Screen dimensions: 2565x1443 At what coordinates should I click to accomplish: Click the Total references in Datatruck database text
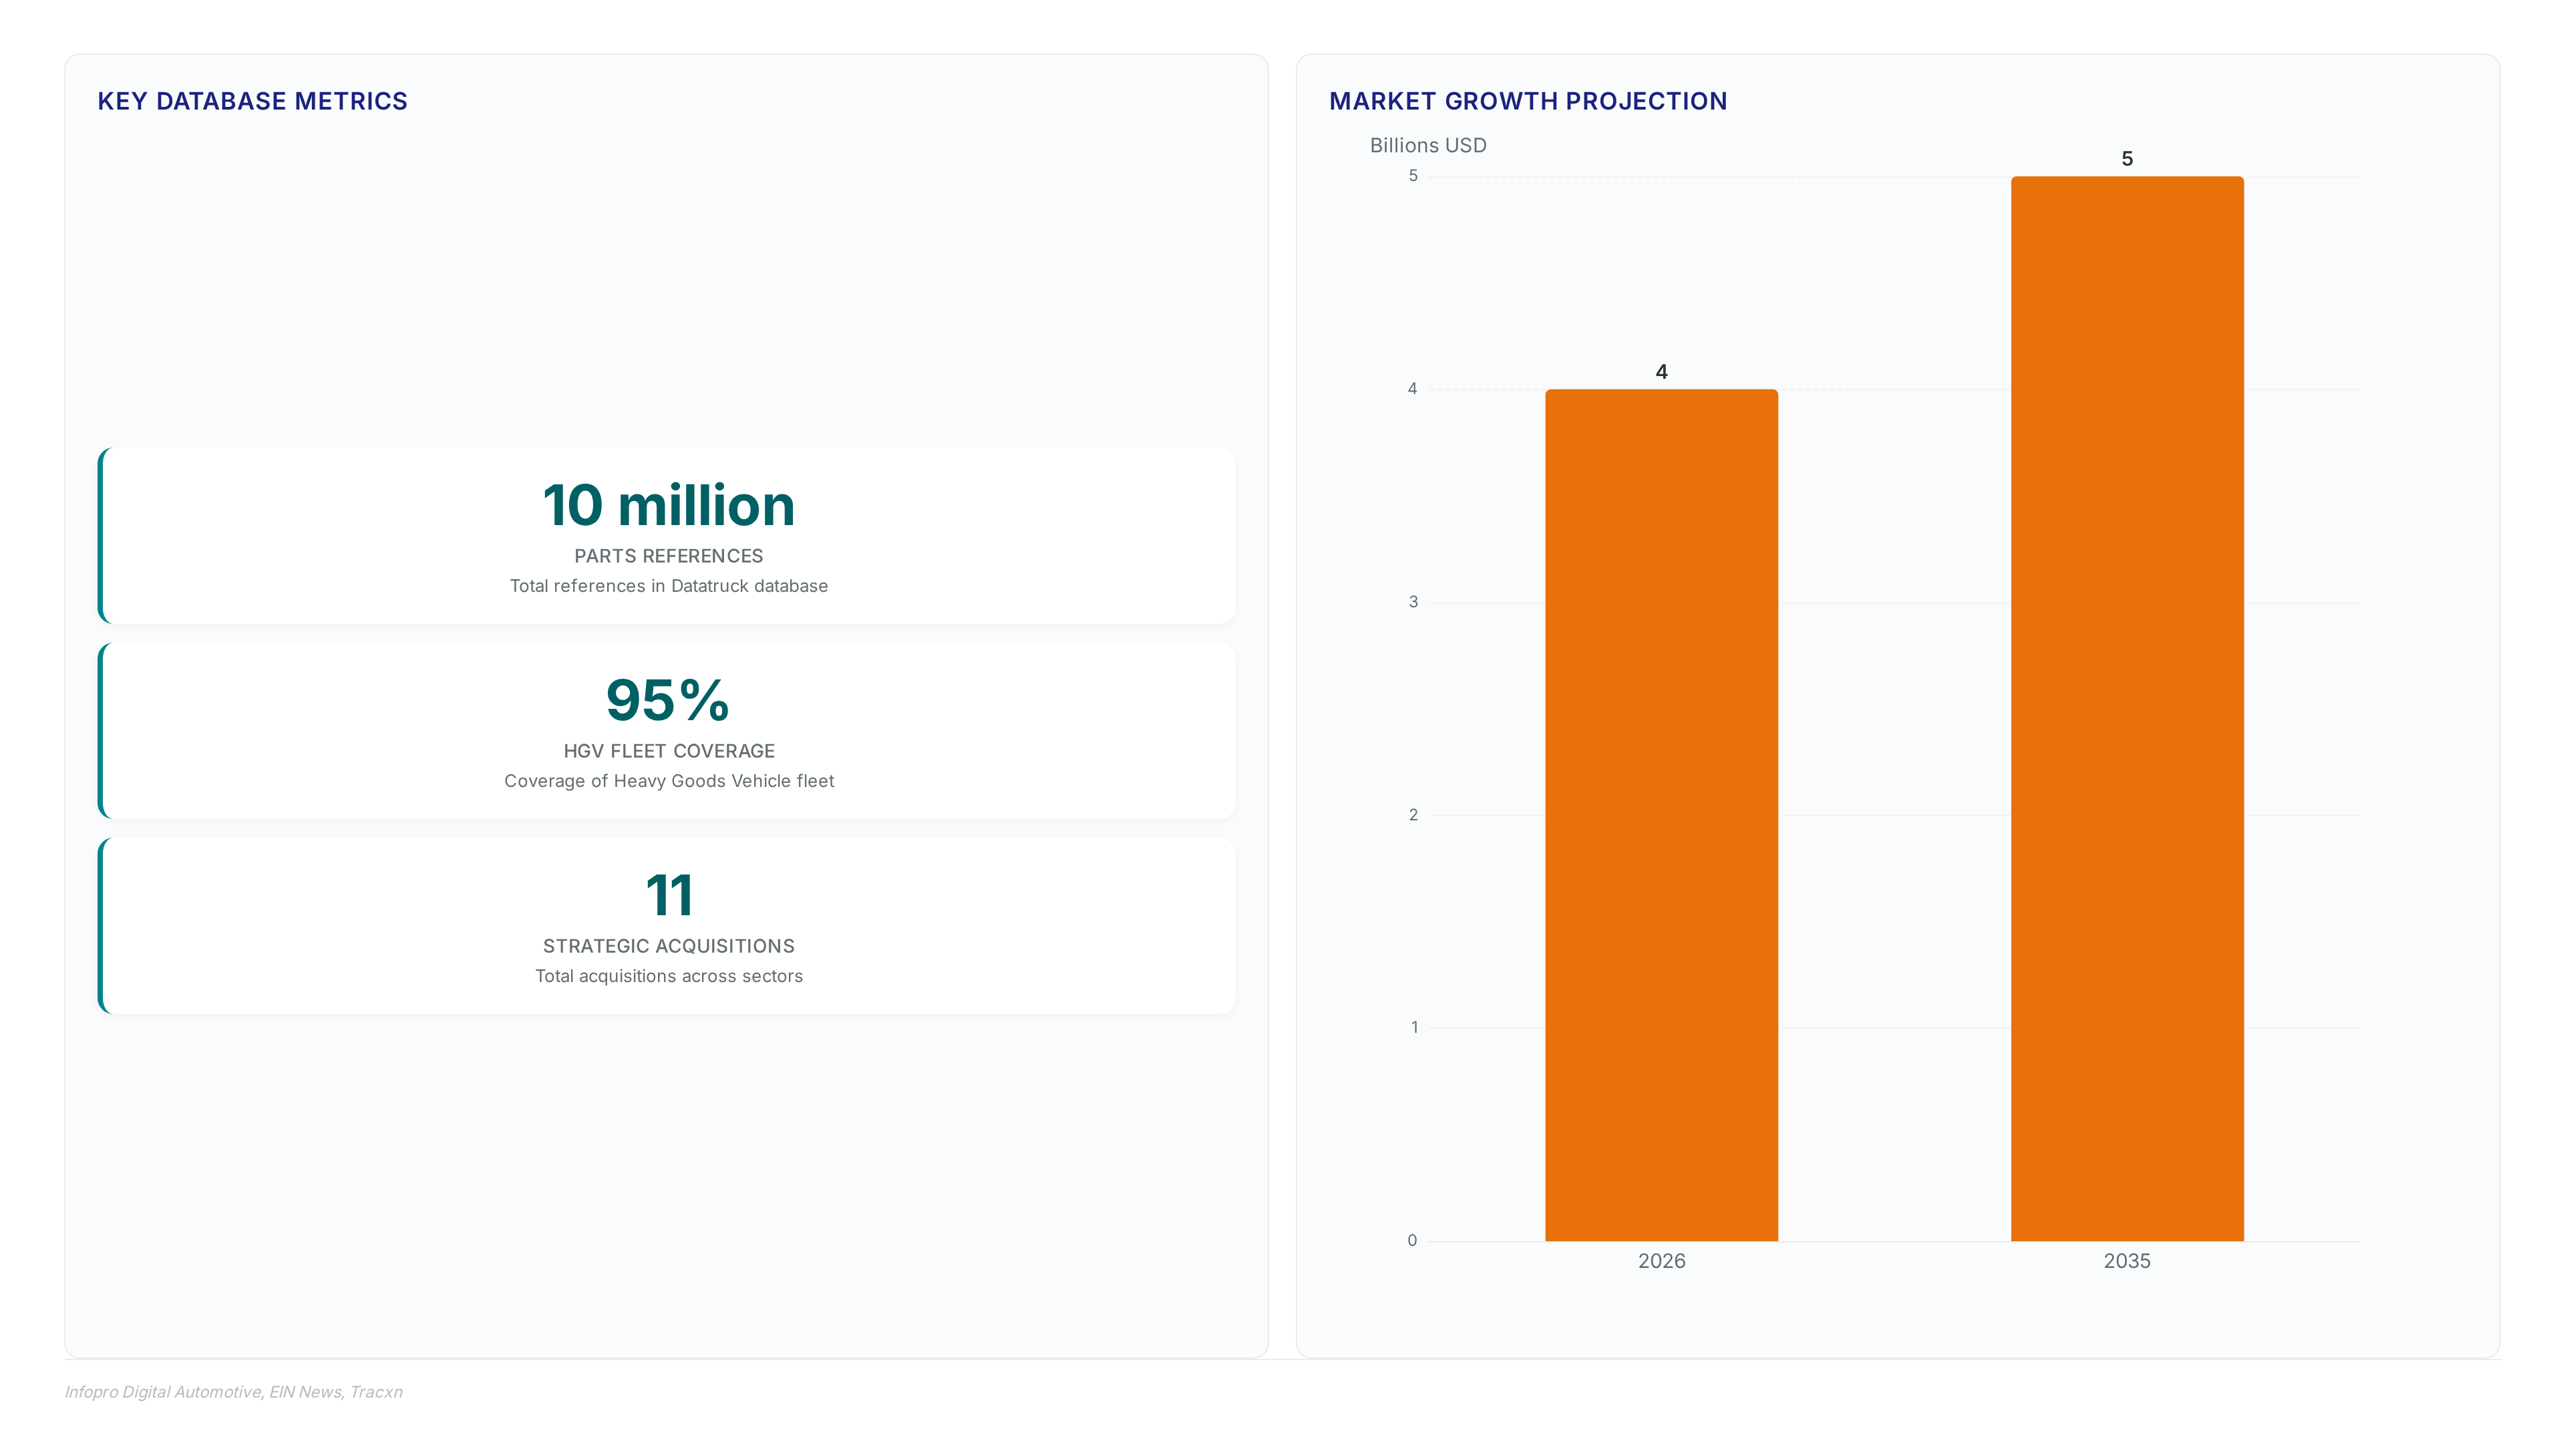pyautogui.click(x=668, y=587)
